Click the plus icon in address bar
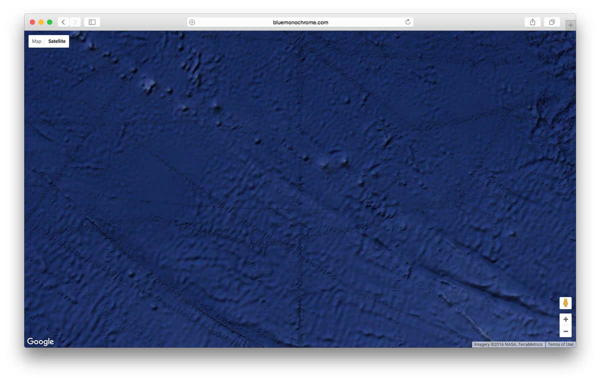The height and width of the screenshot is (382, 600). tap(192, 22)
